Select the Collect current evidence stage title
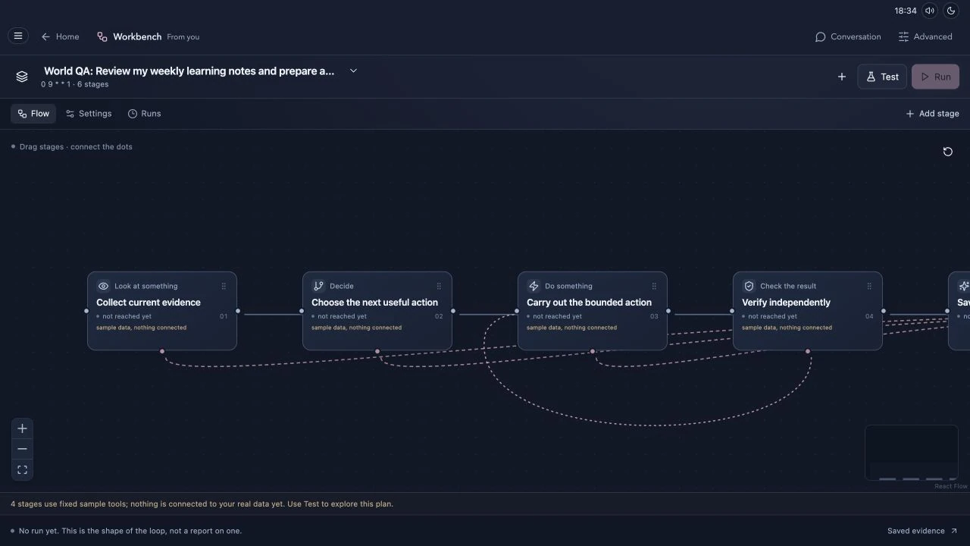Screen dimensions: 970x546 point(149,303)
